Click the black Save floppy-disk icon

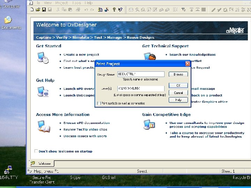[x=44, y=10]
